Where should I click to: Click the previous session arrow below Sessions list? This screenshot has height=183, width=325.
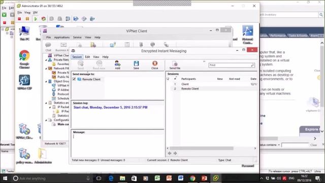pyautogui.click(x=170, y=153)
